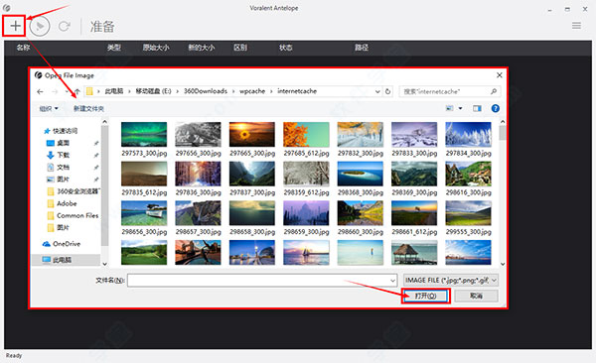Open the filename combo box dropdown
Image resolution: width=596 pixels, height=363 pixels.
pos(392,281)
